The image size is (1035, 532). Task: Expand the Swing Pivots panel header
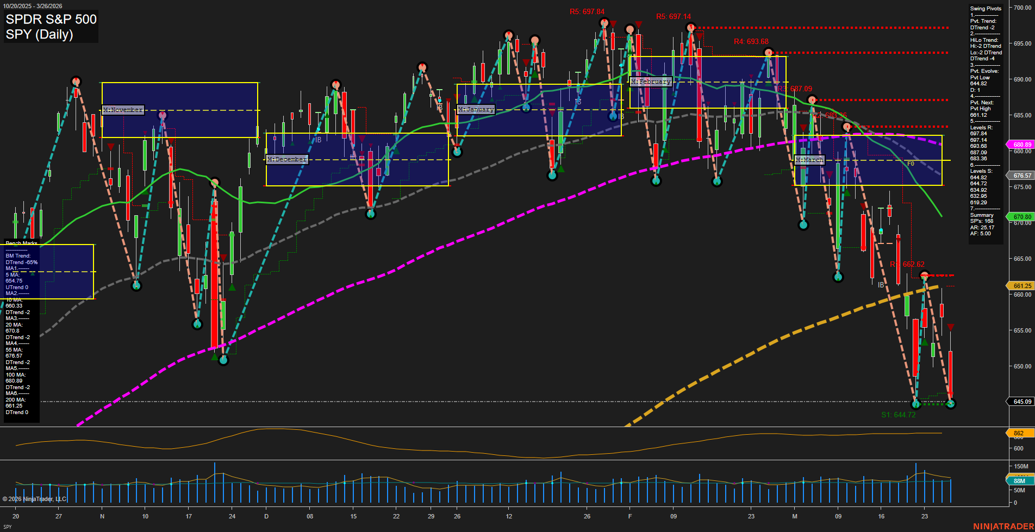click(985, 8)
